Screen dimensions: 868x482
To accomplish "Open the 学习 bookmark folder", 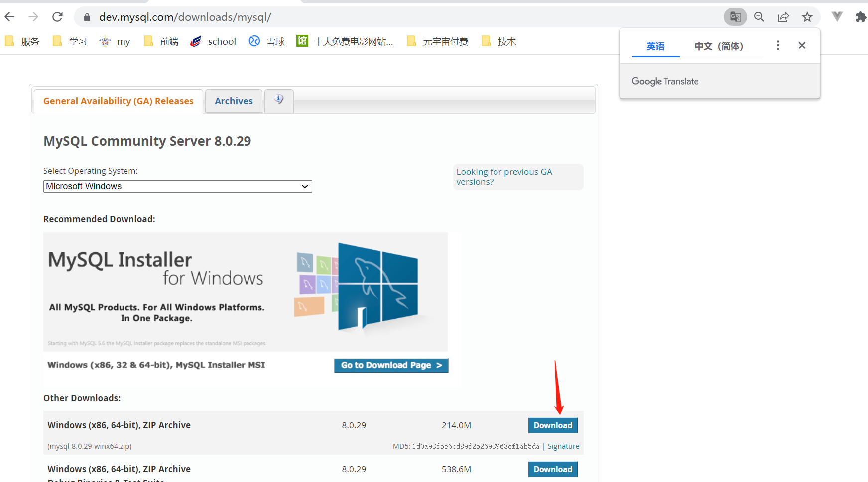I will (x=70, y=41).
